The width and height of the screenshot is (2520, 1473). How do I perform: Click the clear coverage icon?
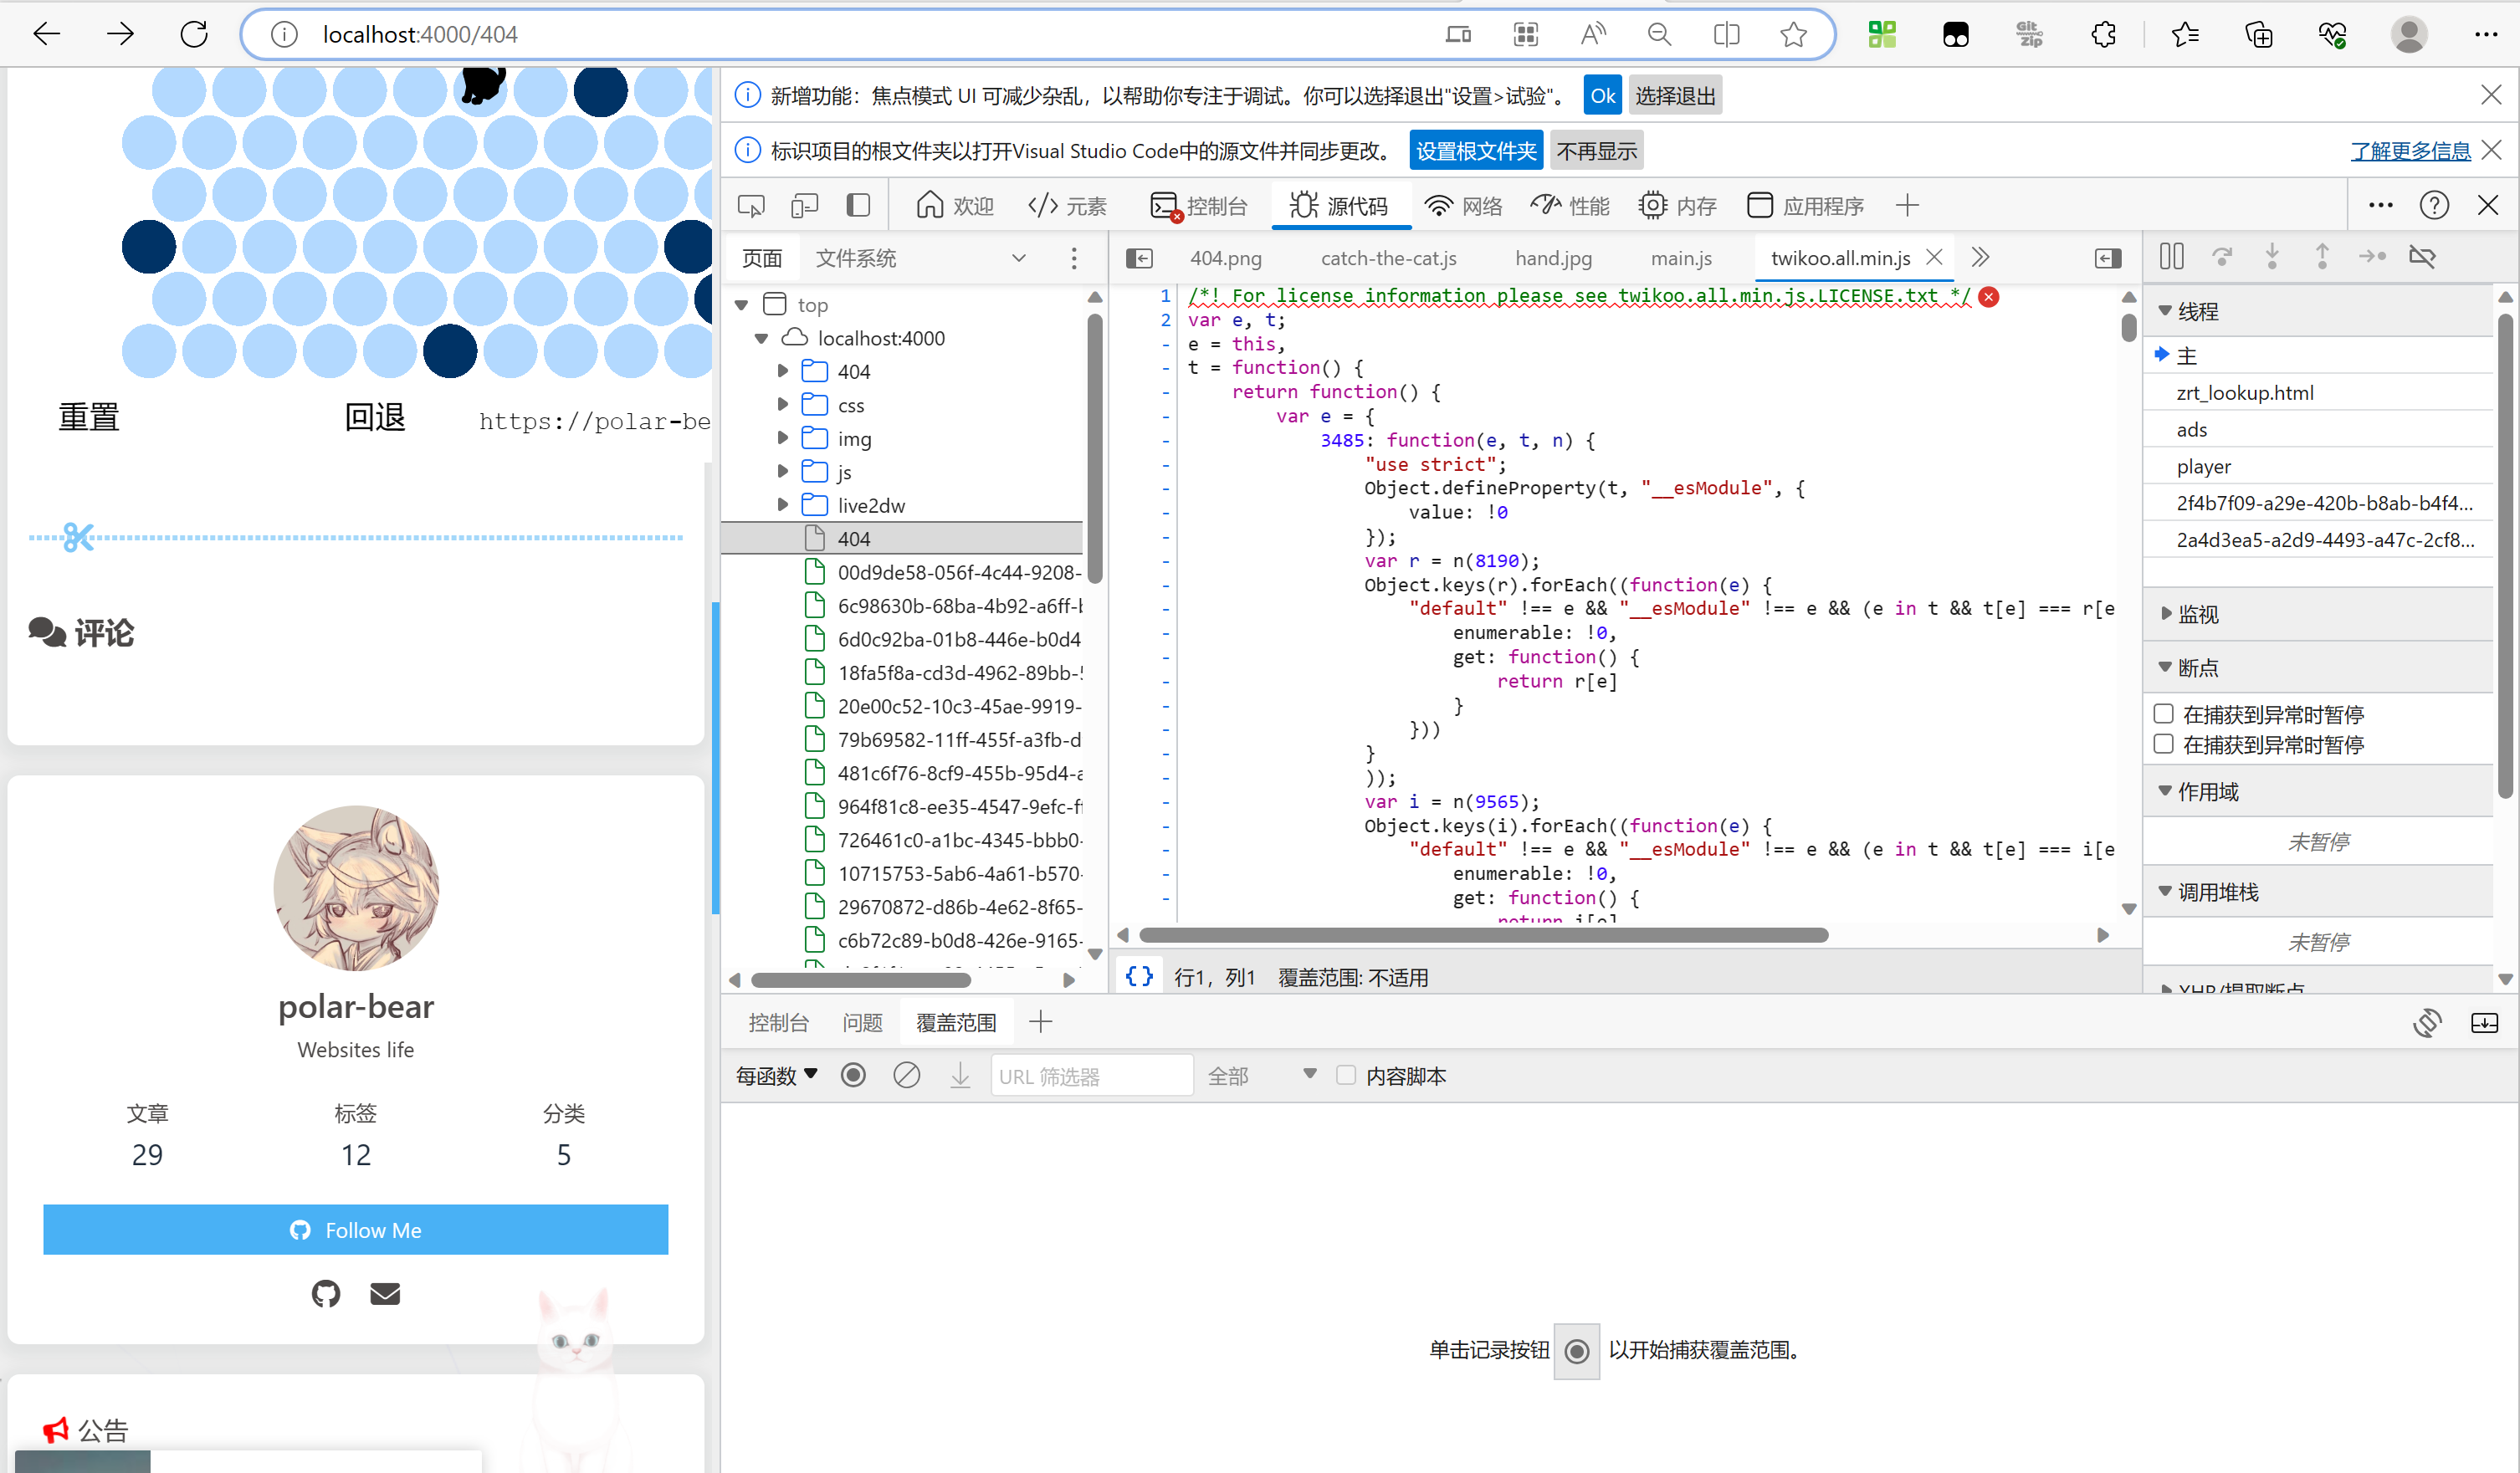(906, 1075)
